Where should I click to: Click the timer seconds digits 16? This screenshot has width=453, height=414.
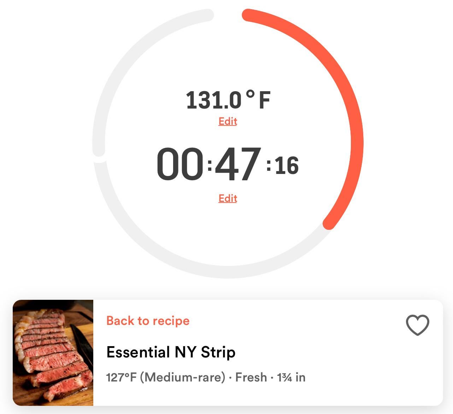pyautogui.click(x=287, y=165)
